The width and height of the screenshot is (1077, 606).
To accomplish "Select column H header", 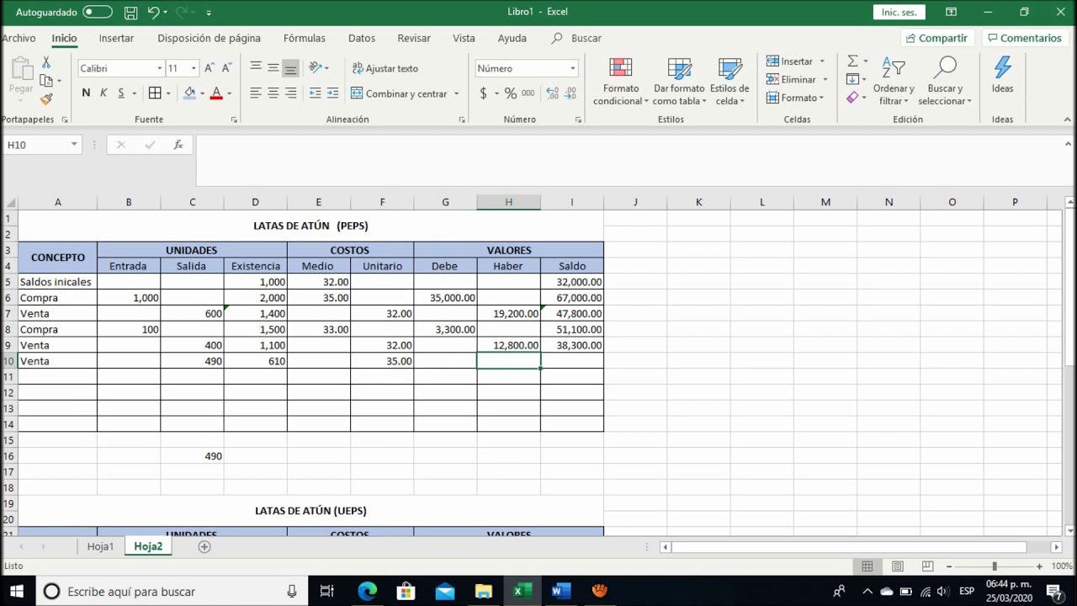I will coord(508,202).
